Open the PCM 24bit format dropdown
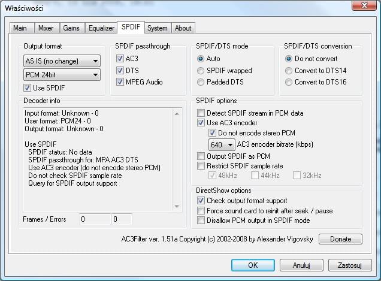This screenshot has width=381, height=281. [x=62, y=75]
